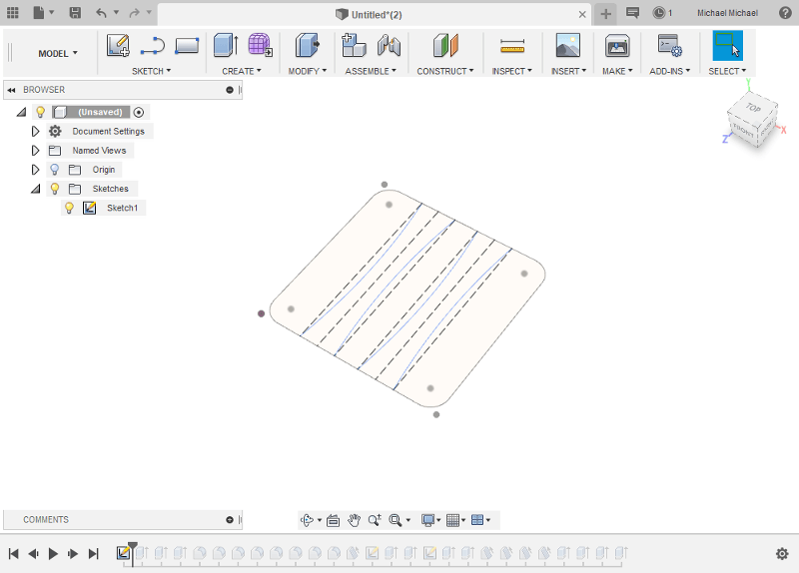Viewport: 799px width, 573px height.
Task: Jump to timeline beginning
Action: [x=14, y=554]
